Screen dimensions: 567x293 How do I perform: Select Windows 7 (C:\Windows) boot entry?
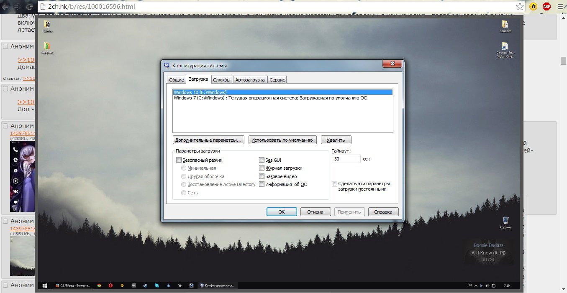click(x=283, y=98)
